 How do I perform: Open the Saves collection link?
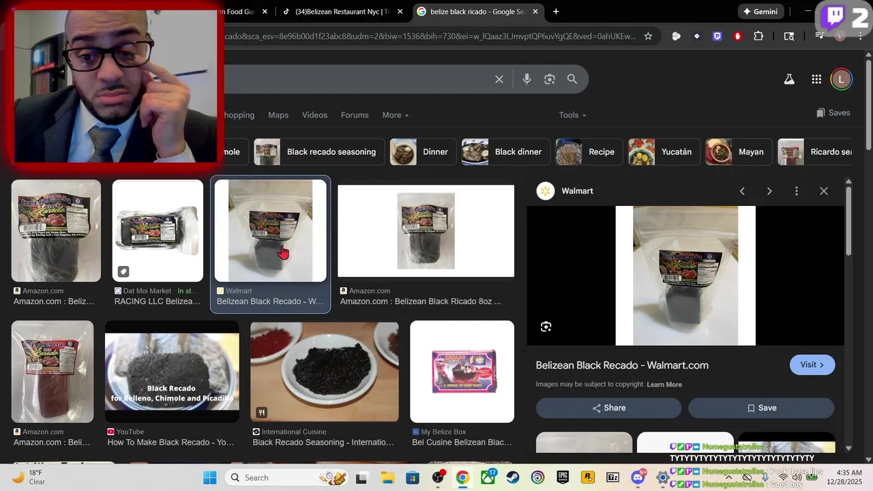pyautogui.click(x=833, y=113)
